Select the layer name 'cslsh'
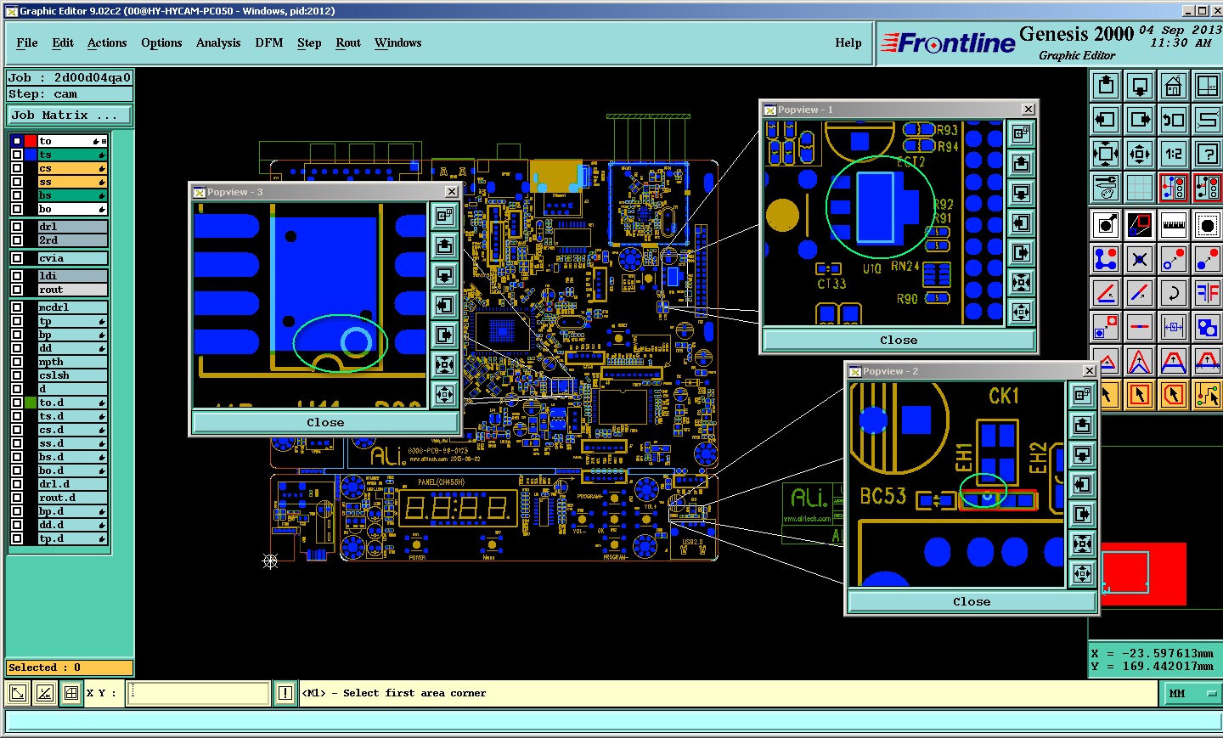Image resolution: width=1223 pixels, height=738 pixels. 72,375
